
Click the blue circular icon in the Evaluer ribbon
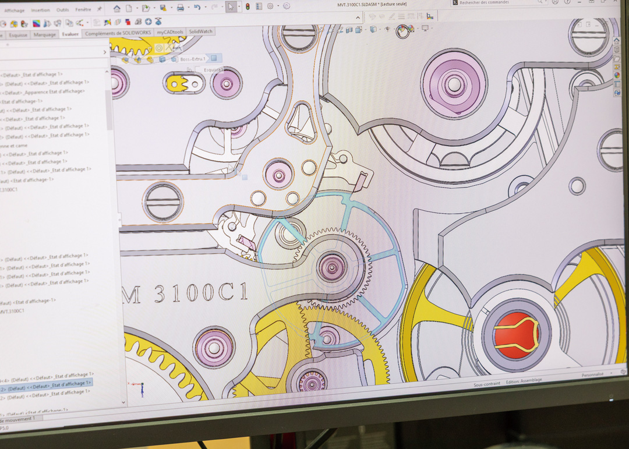point(148,22)
